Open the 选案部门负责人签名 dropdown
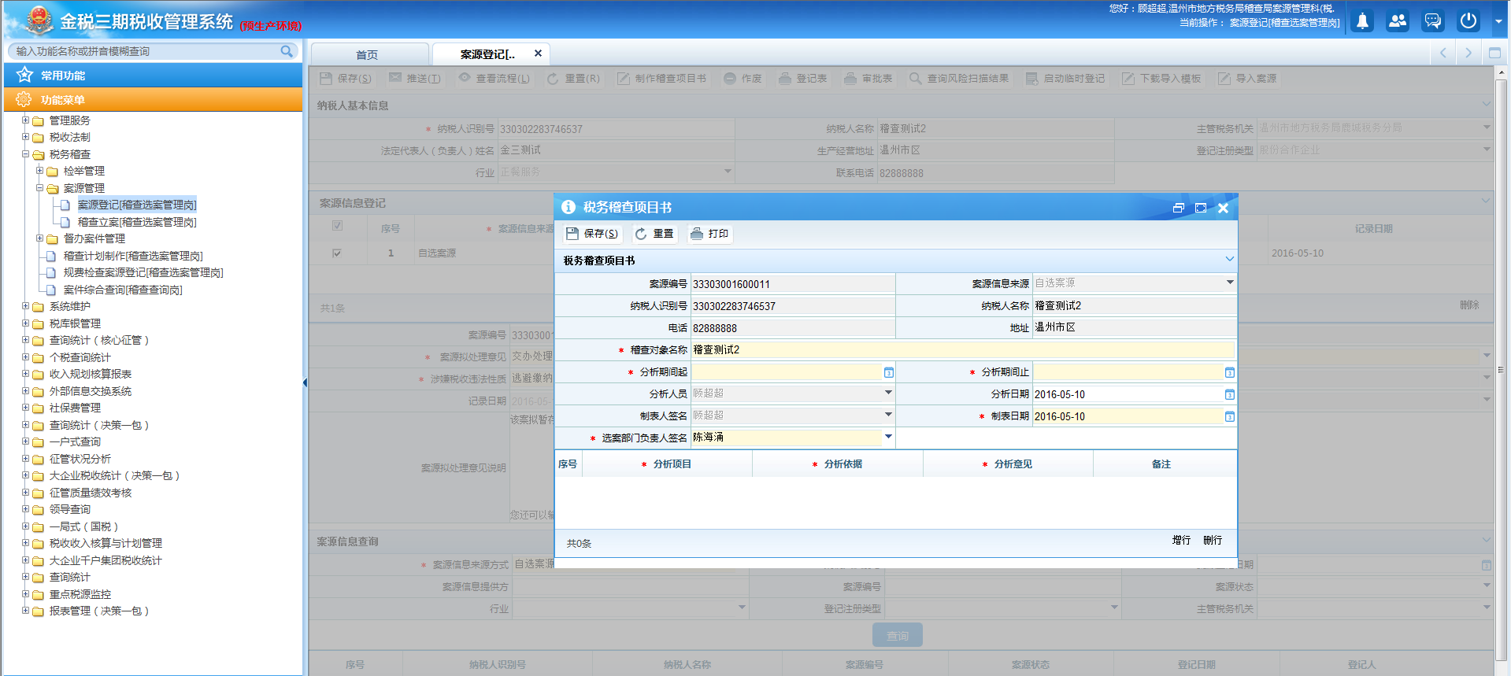Screen dimensions: 1511x676 pos(888,437)
